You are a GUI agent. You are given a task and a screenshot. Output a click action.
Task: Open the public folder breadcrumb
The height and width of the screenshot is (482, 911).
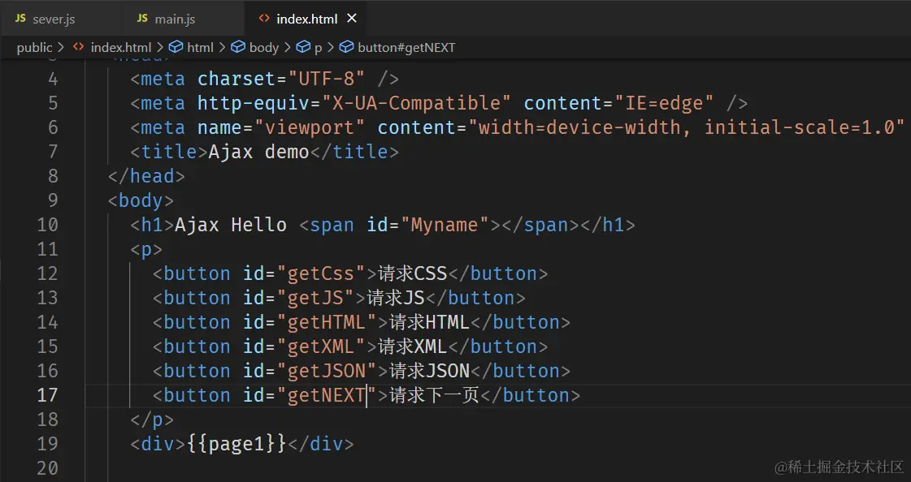(34, 48)
